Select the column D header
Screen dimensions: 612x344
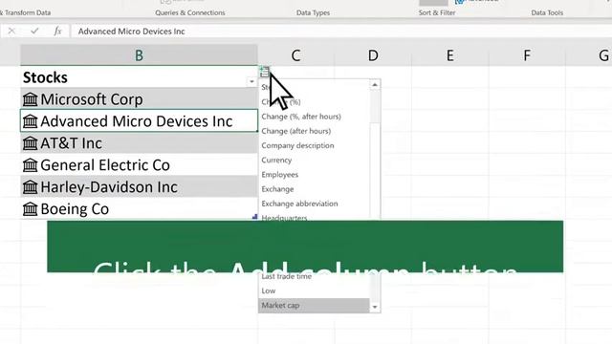[x=373, y=55]
